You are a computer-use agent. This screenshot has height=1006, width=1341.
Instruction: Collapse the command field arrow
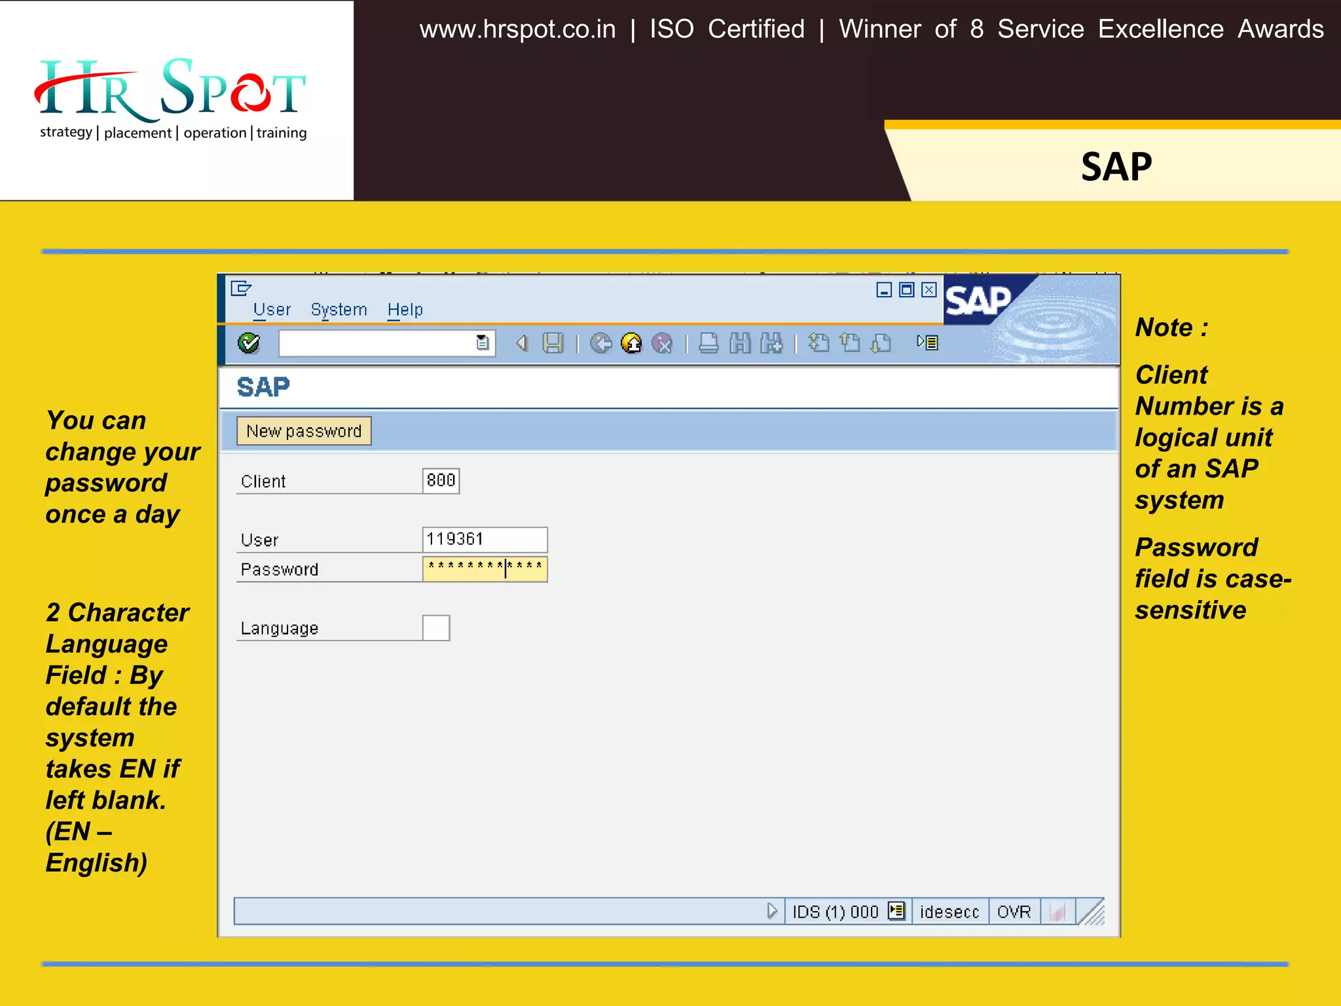tap(522, 343)
